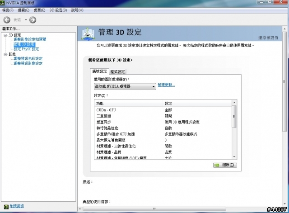Viewport: 289px width, 213px height.
Task: Select the 材質過濾 - 品質 row
Action: (163, 152)
